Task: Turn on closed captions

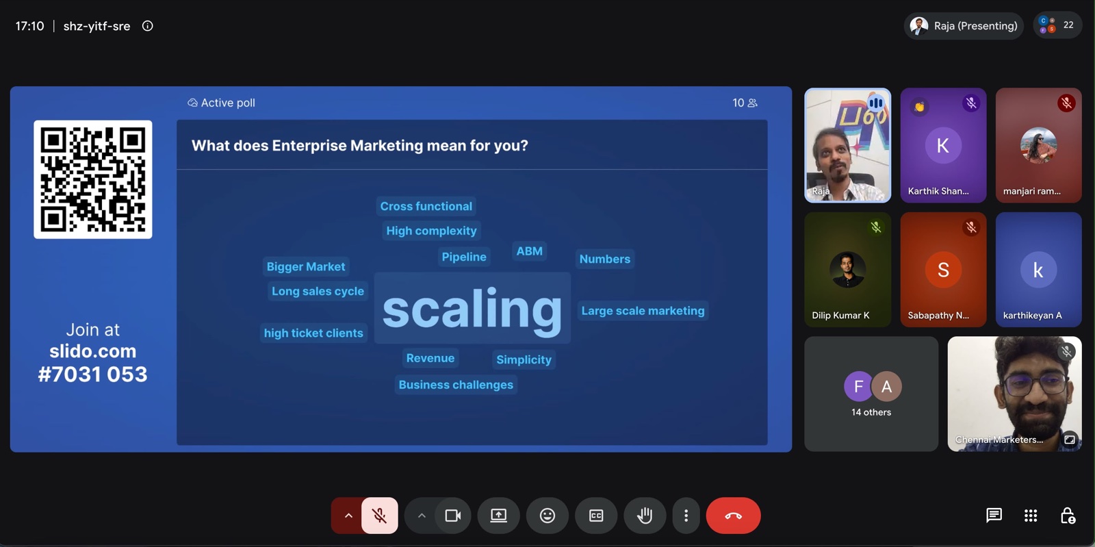Action: [x=596, y=516]
